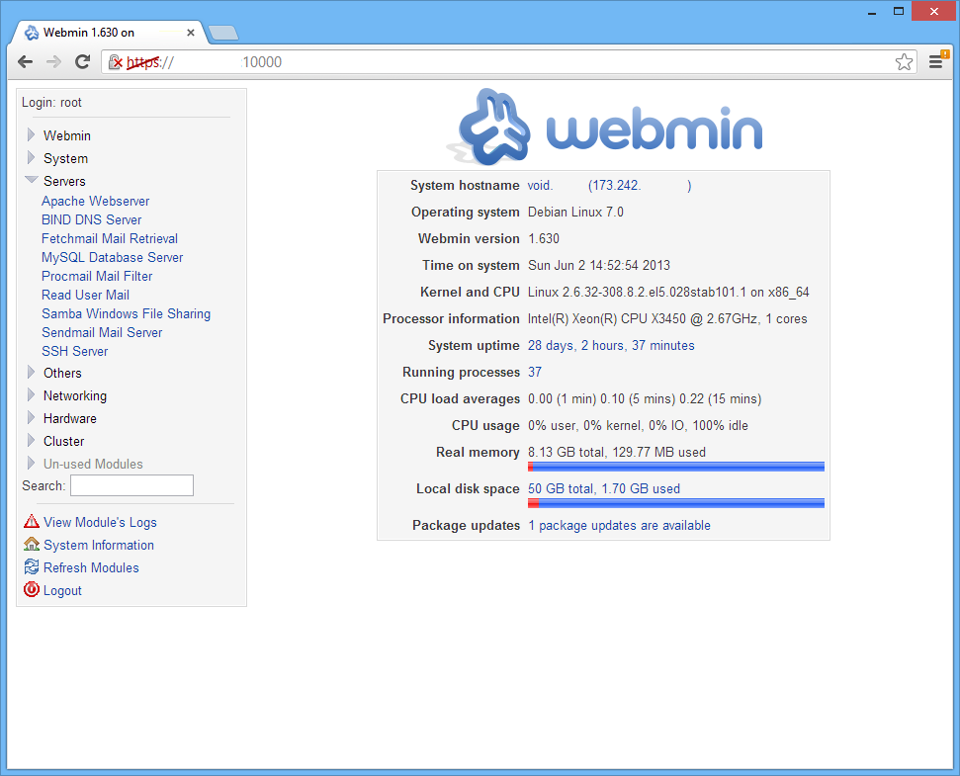Image resolution: width=960 pixels, height=776 pixels.
Task: Click the time 'Sun Jun 2 14:52:54 2013'
Action: click(599, 265)
